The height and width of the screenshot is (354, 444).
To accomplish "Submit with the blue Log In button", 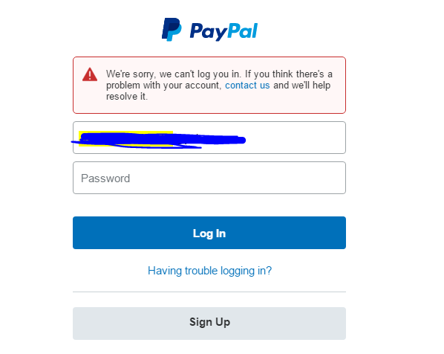I will pos(209,233).
